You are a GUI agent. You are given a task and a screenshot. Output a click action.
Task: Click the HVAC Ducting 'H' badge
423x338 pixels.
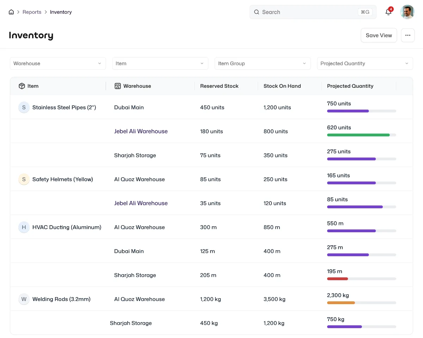pyautogui.click(x=24, y=227)
